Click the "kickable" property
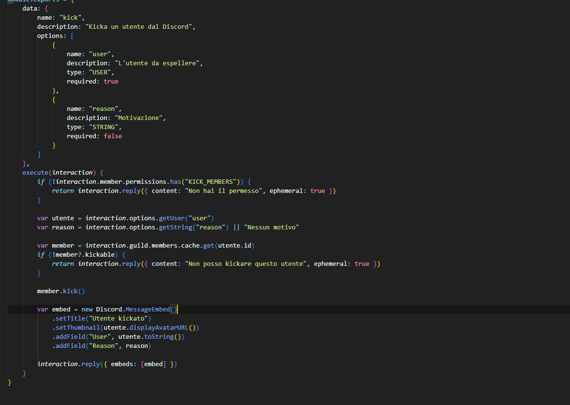The height and width of the screenshot is (405, 570). click(100, 254)
